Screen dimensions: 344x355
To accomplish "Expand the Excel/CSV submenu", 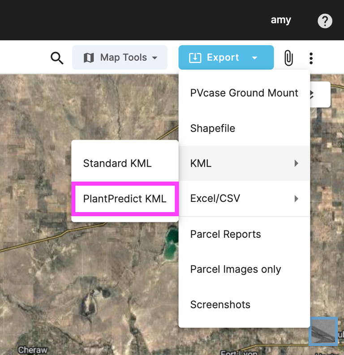I will tap(244, 199).
